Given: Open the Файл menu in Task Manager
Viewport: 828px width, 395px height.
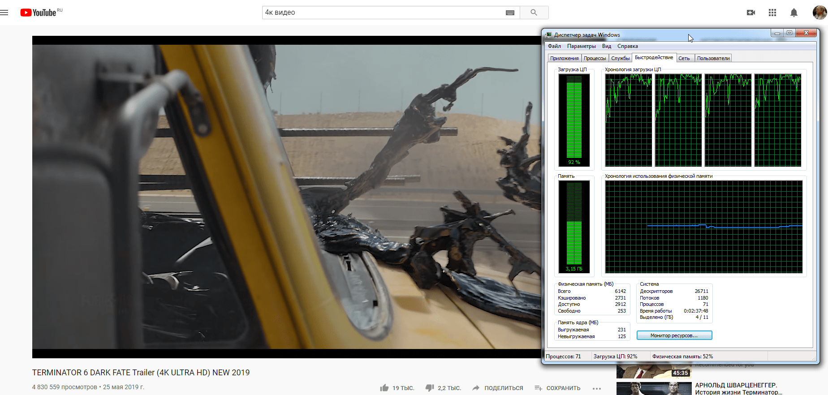Looking at the screenshot, I should pos(554,46).
